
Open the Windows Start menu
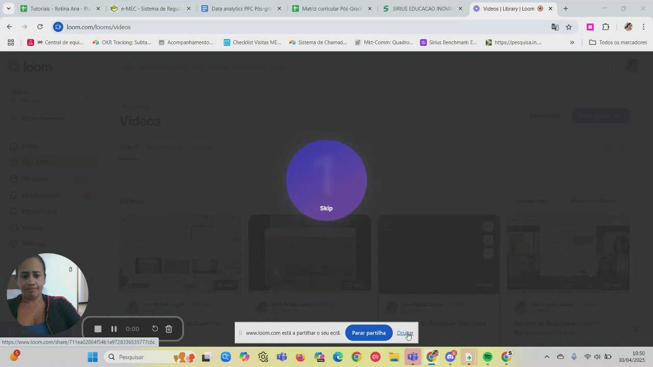pyautogui.click(x=92, y=357)
